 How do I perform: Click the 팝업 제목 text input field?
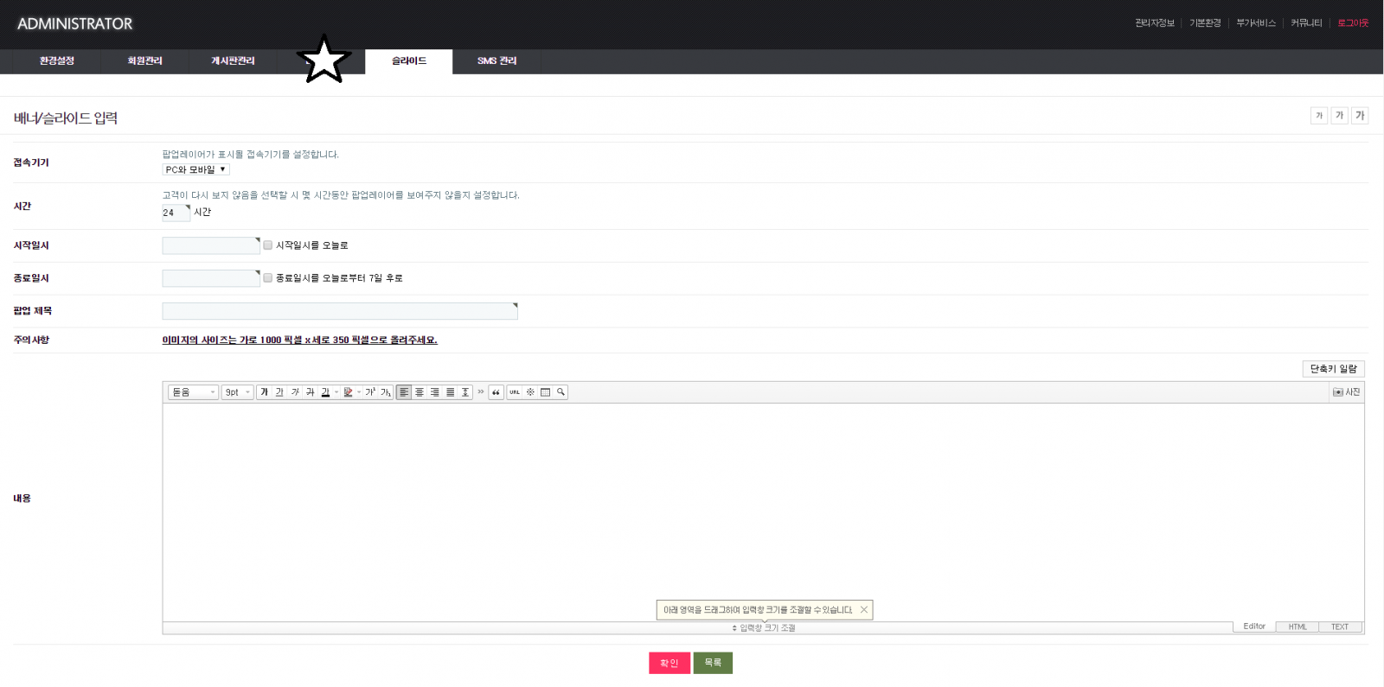click(340, 311)
